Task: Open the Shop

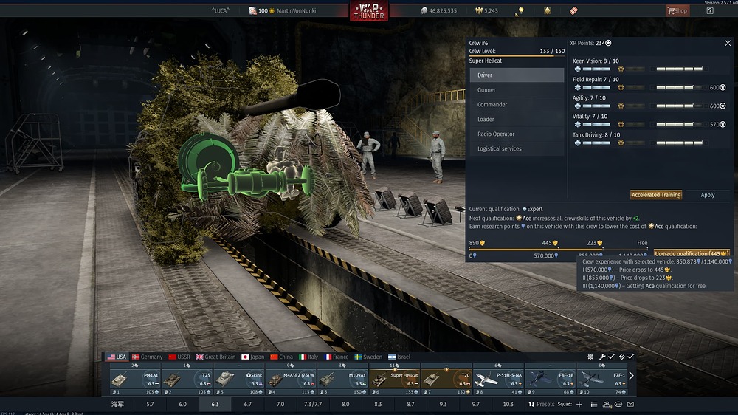Action: click(x=677, y=10)
